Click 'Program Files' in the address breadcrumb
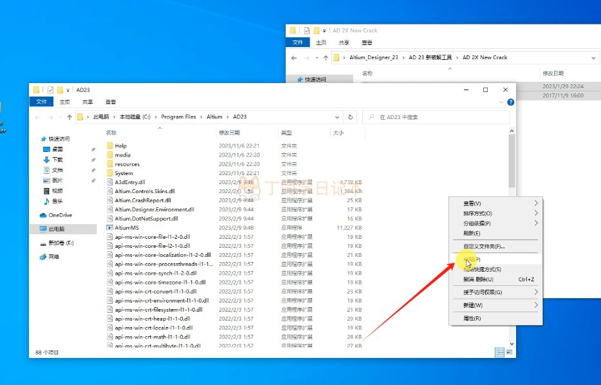 [178, 117]
